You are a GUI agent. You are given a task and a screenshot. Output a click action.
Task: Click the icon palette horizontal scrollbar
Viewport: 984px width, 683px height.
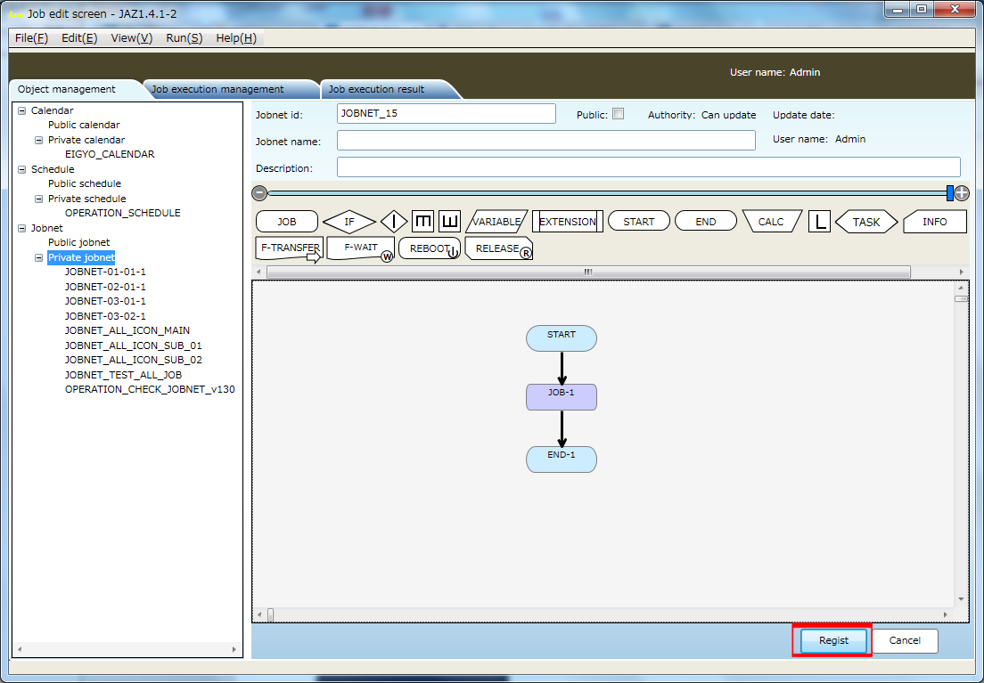coord(588,272)
